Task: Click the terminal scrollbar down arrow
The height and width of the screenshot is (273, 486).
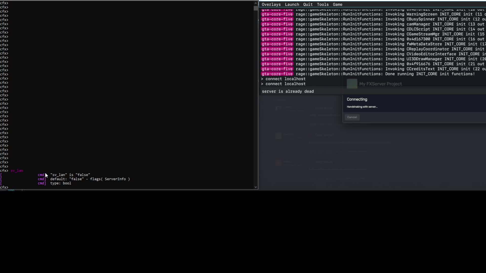Action: [x=256, y=187]
